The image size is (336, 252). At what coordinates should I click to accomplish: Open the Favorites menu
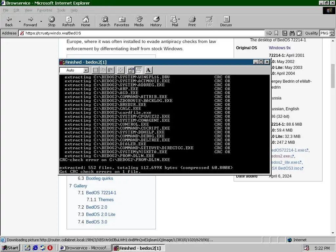44,10
